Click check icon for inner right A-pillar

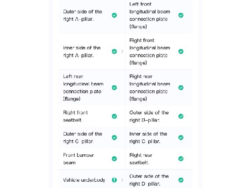point(114,51)
